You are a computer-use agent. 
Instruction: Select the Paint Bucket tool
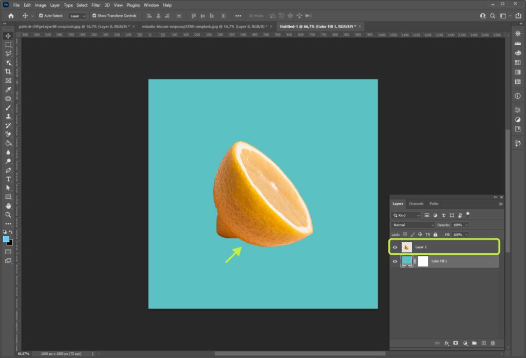tap(8, 143)
